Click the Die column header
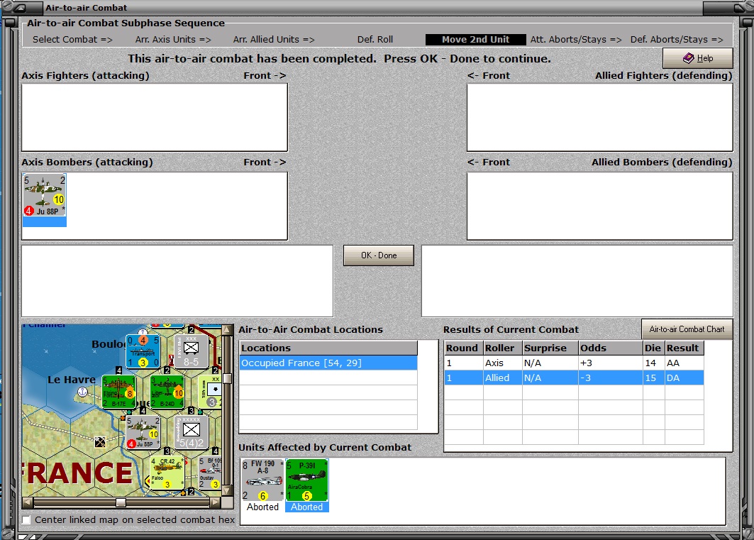This screenshot has width=754, height=540. [x=653, y=348]
